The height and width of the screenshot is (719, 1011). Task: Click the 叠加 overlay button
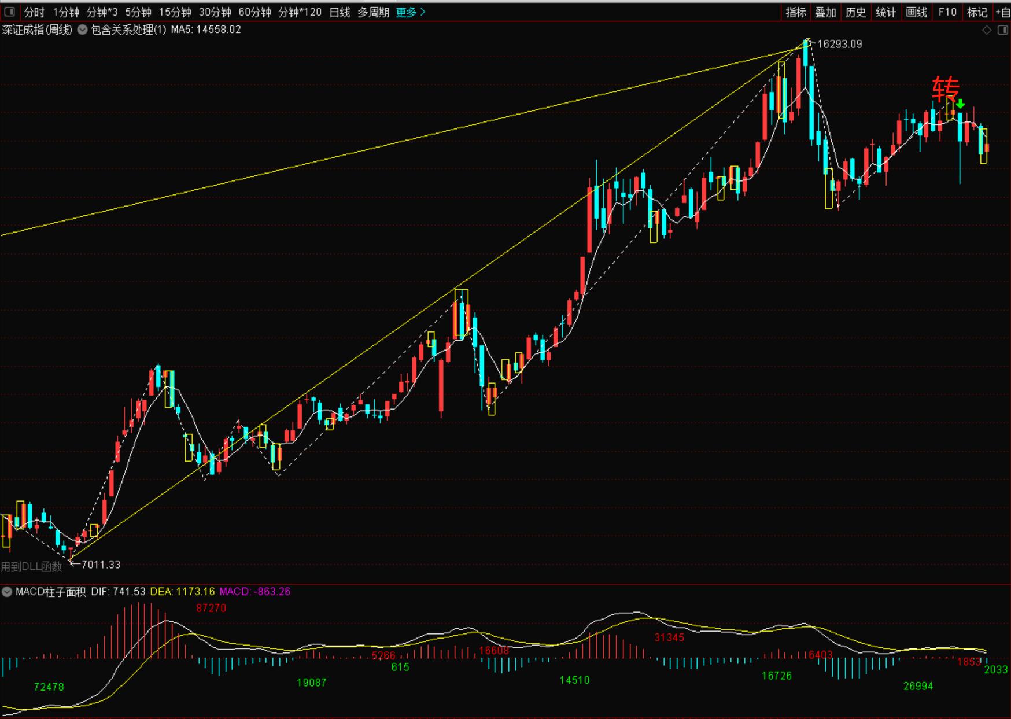(825, 12)
